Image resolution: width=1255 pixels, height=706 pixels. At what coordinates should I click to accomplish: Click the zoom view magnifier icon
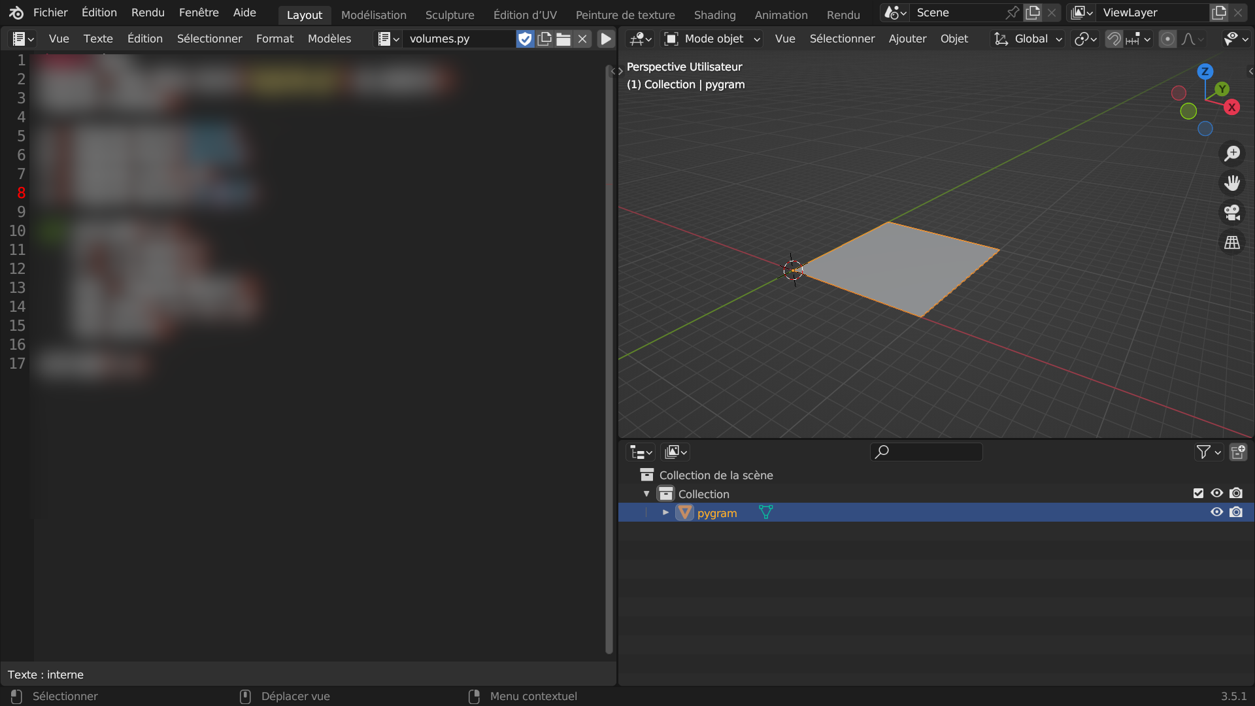(x=1232, y=154)
